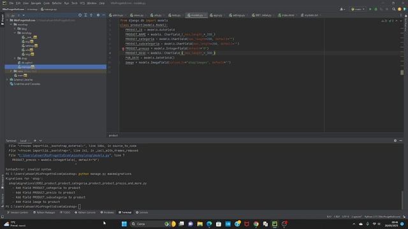Follow the models.py link in terminal
408x229 pixels.
[64, 155]
